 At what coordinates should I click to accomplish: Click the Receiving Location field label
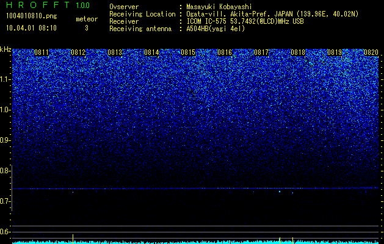[x=142, y=14]
